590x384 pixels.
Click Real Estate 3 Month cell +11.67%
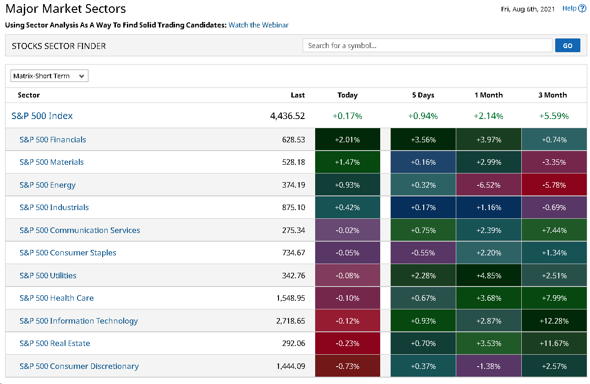(x=554, y=343)
